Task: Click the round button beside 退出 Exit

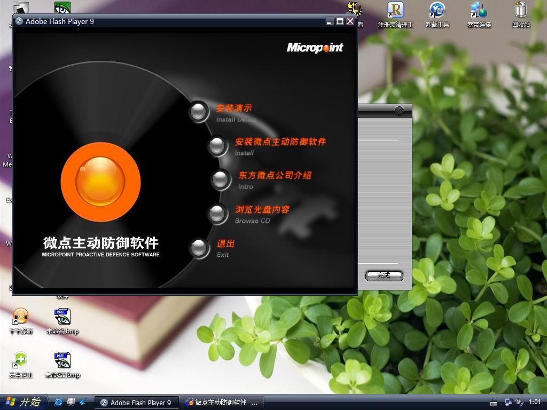Action: pyautogui.click(x=199, y=248)
